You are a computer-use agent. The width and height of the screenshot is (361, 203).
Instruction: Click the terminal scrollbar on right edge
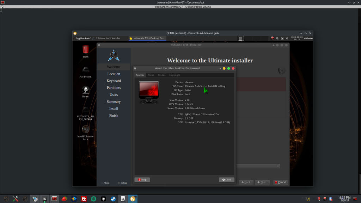point(360,184)
